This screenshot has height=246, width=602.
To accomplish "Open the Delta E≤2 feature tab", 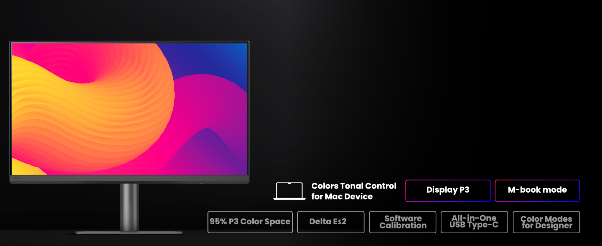I will pos(331,222).
